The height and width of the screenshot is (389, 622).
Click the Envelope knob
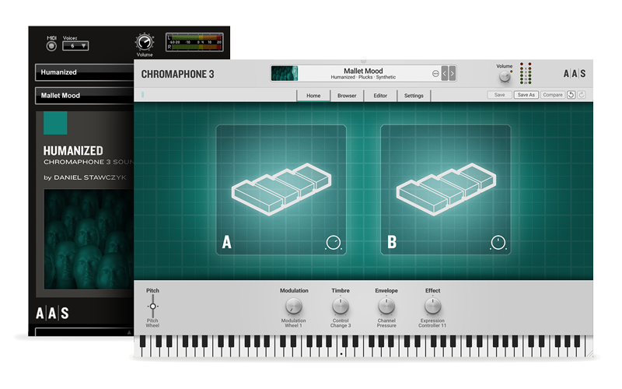[x=386, y=306]
